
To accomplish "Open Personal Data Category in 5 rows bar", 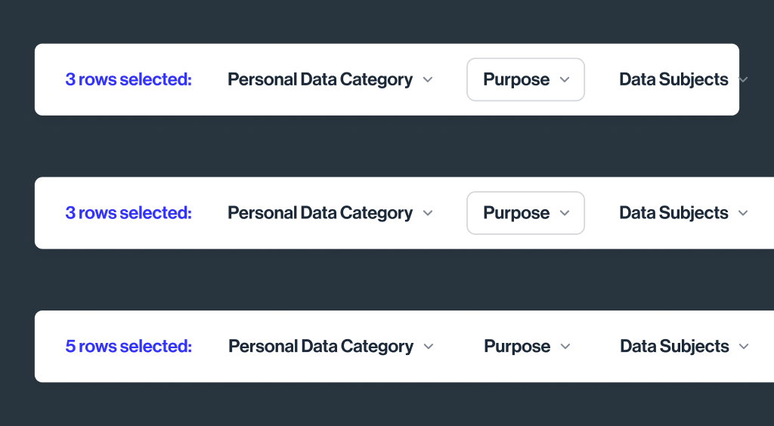I will pyautogui.click(x=320, y=346).
